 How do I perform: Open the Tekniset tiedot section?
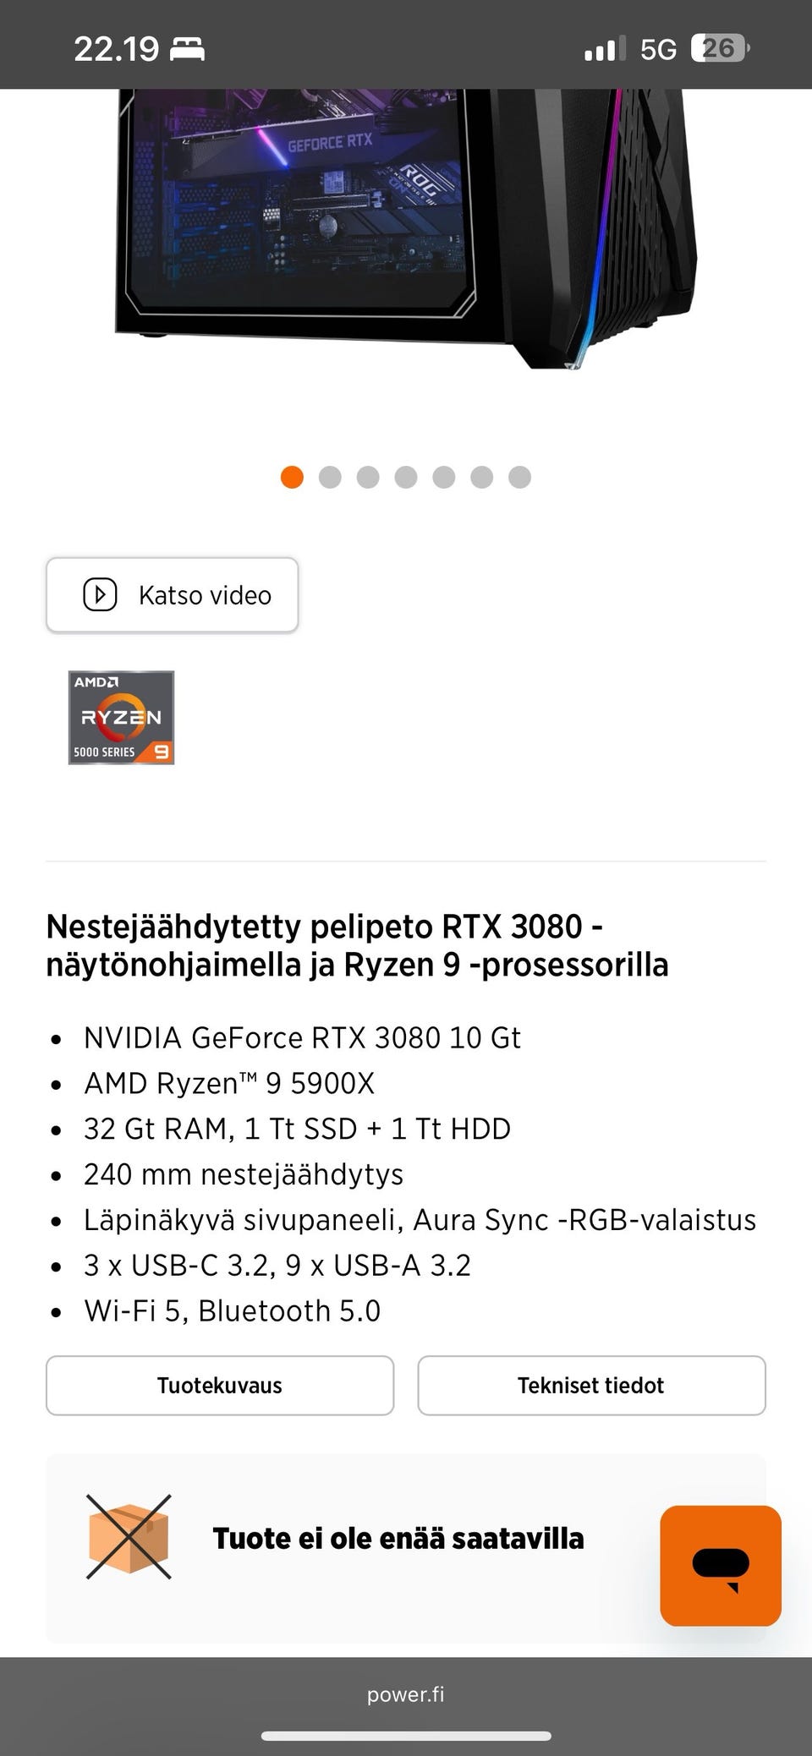[x=591, y=1385]
